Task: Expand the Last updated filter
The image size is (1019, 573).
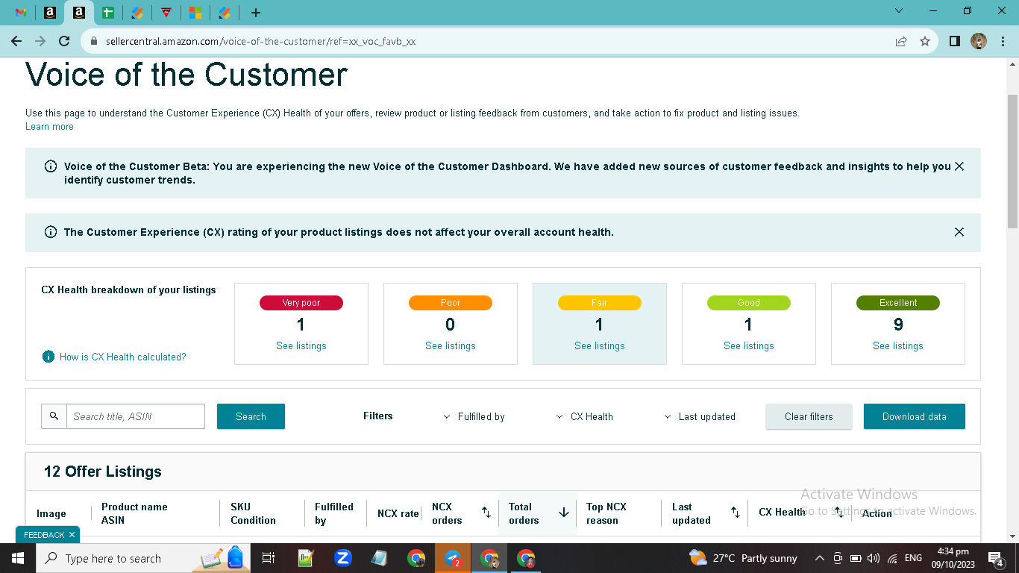Action: (x=700, y=417)
